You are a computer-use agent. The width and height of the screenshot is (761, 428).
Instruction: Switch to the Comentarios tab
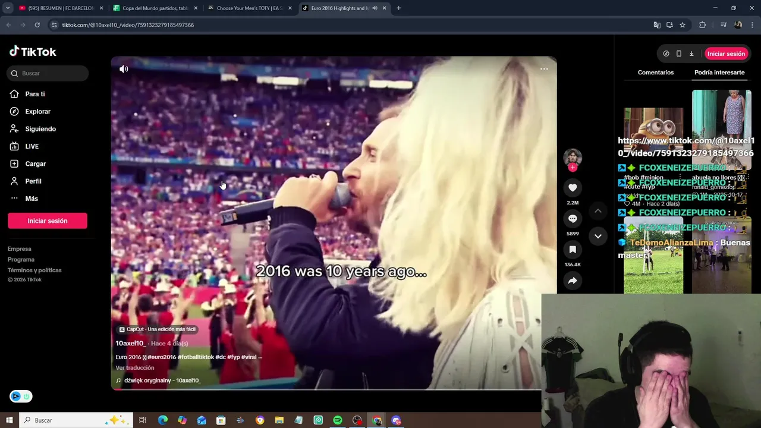[x=656, y=73]
